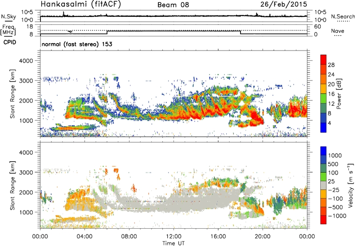Click the 'Velocity [m s-1]' color bar label
The image size is (355, 246).
click(x=351, y=185)
